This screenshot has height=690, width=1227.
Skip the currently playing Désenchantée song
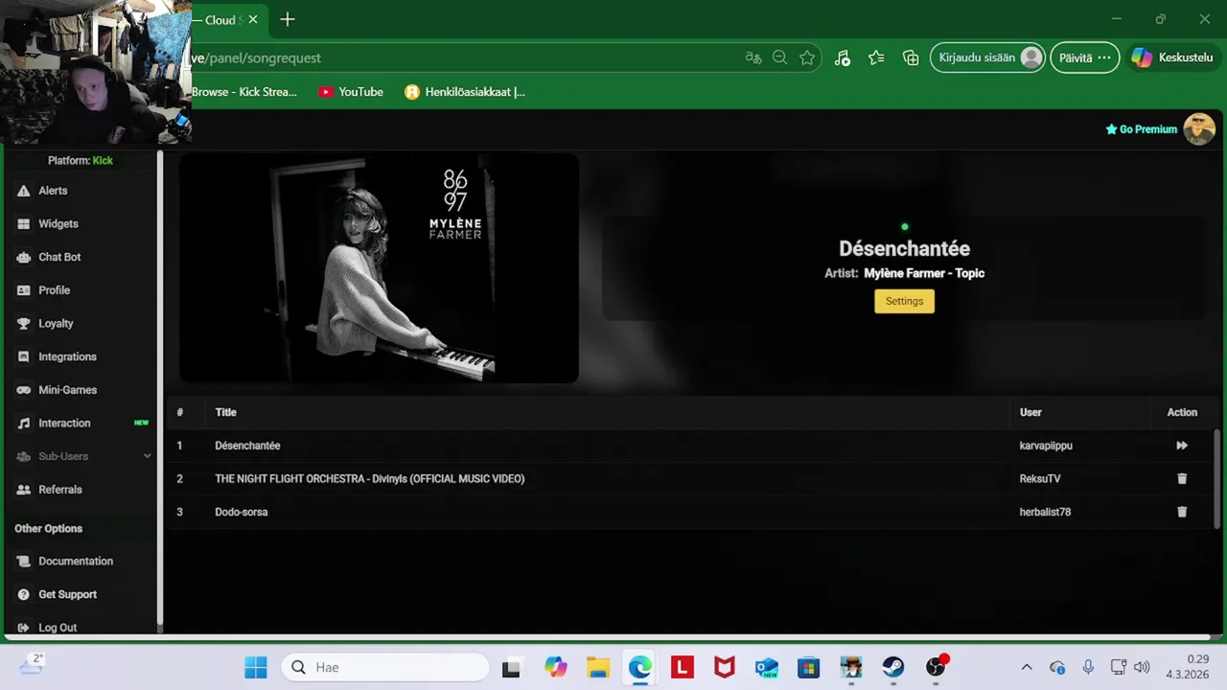pos(1182,446)
